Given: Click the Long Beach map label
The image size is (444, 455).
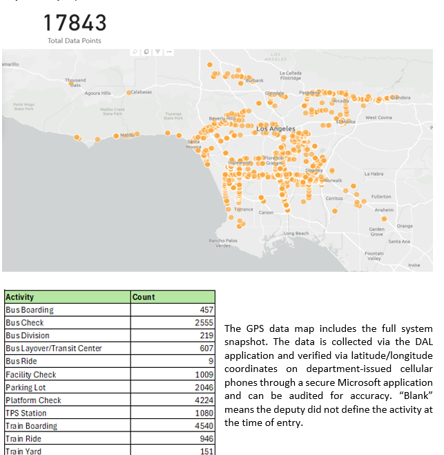Looking at the screenshot, I should [x=296, y=234].
